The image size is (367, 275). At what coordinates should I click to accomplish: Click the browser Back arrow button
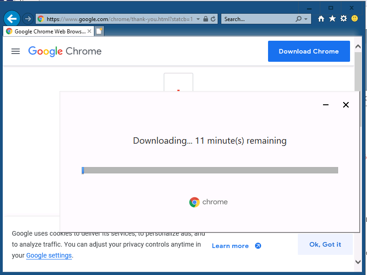(12, 18)
